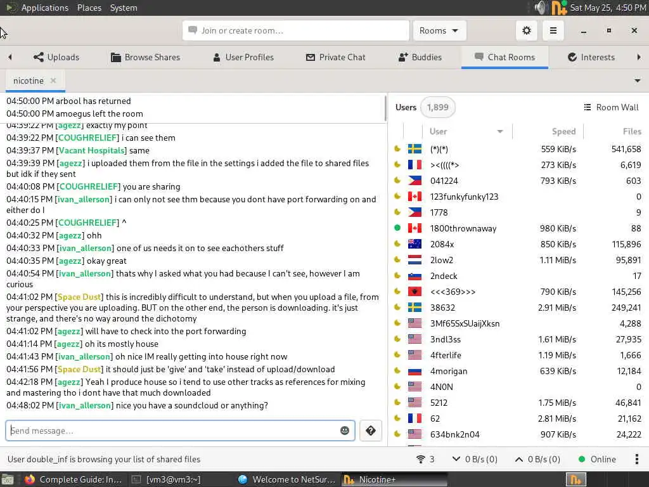Open the hamburger main menu
649x487 pixels.
coord(553,30)
